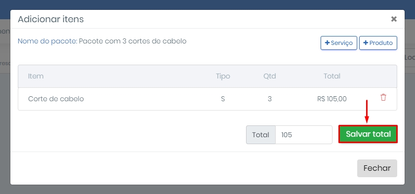Click the dimmed backdrop below the dialog
The width and height of the screenshot is (415, 194).
click(207, 190)
